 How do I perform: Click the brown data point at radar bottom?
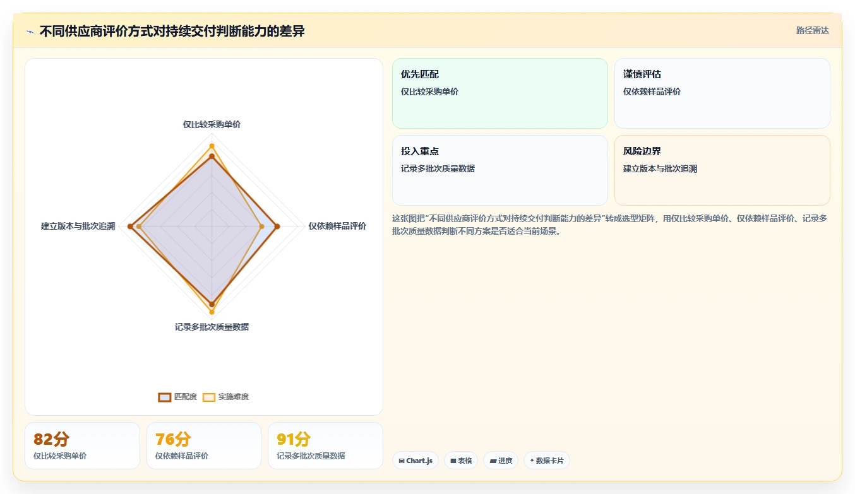pos(212,304)
